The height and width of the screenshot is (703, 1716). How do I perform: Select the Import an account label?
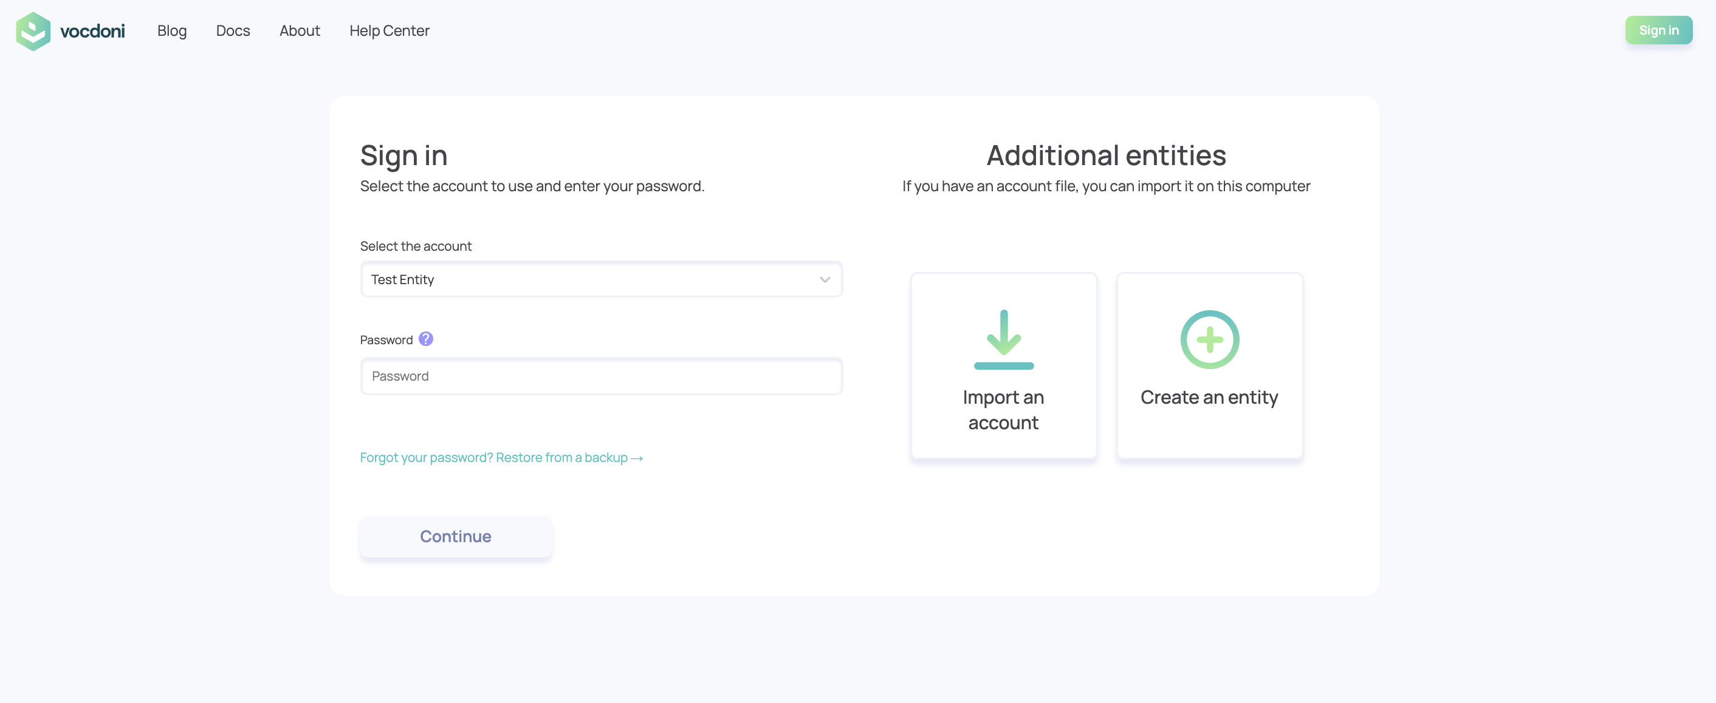pos(1004,410)
